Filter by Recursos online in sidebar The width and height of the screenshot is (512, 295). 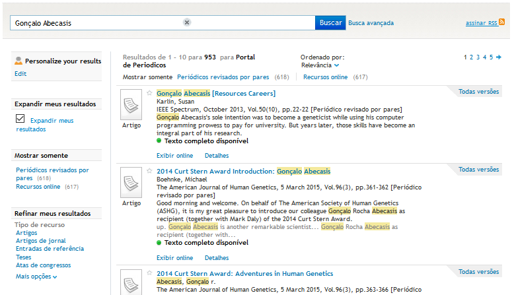(x=38, y=187)
